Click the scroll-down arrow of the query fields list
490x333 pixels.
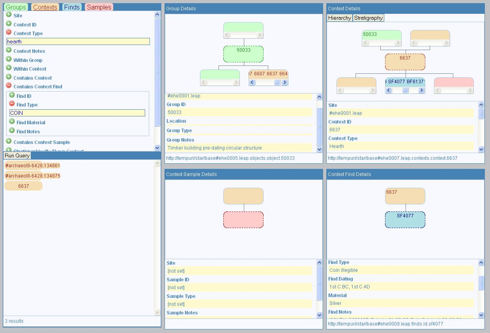pyautogui.click(x=157, y=148)
